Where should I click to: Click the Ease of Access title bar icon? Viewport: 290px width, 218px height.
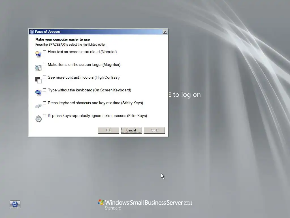click(32, 32)
